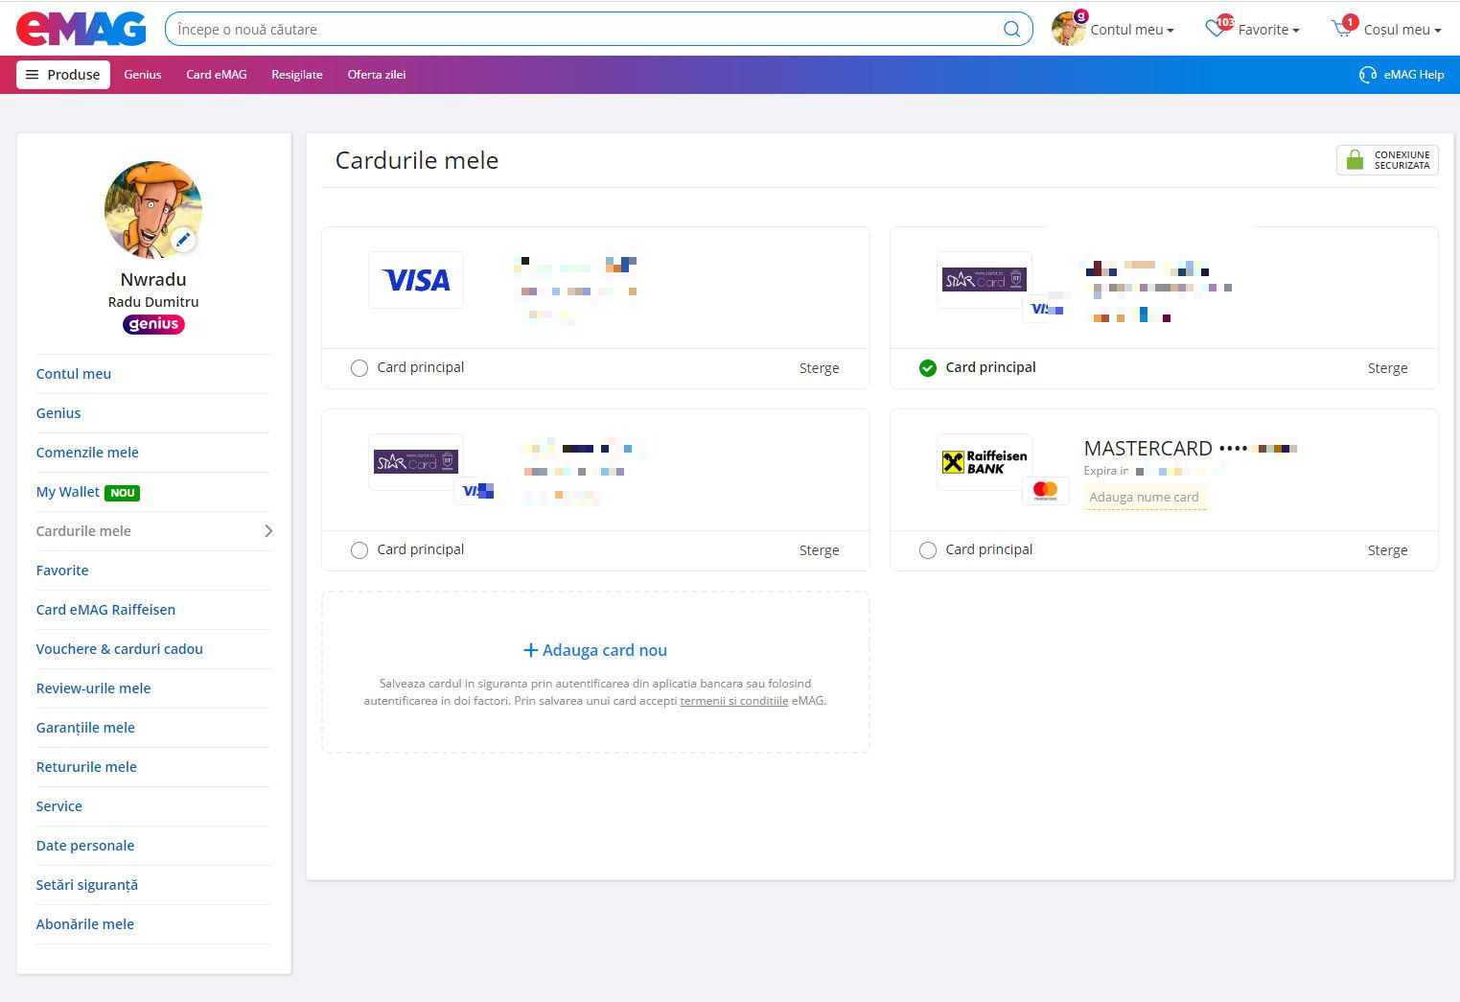Screen dimensions: 1460x1002
Task: Click the Favorite heart icon
Action: pos(1216,29)
